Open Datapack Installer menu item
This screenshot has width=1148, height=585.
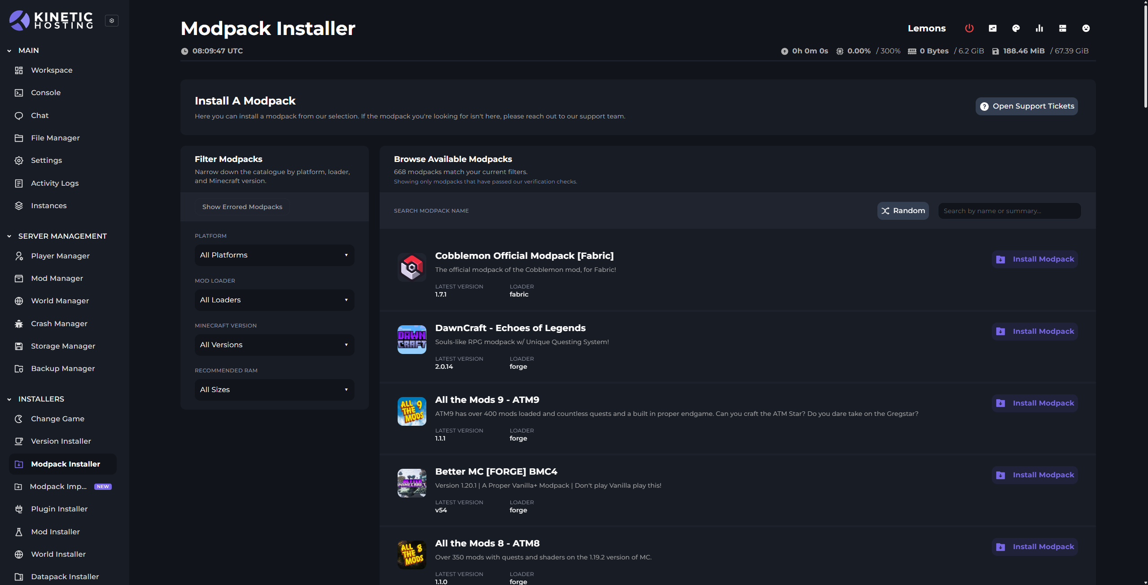pos(63,577)
